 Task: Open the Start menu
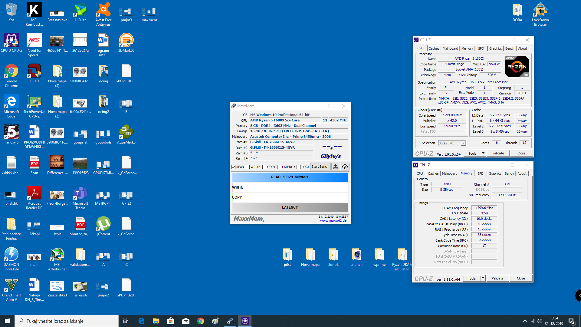tap(7, 321)
